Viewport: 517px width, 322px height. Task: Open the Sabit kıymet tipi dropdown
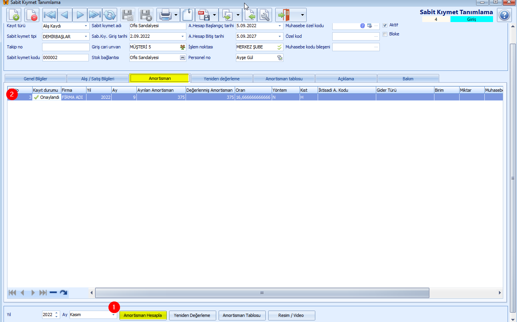tap(86, 37)
